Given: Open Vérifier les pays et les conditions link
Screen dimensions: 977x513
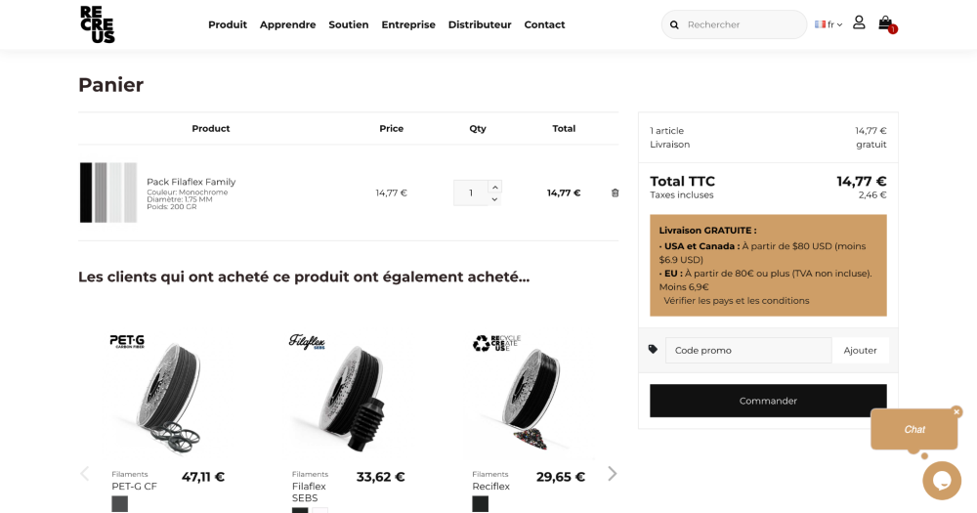Looking at the screenshot, I should [x=736, y=301].
